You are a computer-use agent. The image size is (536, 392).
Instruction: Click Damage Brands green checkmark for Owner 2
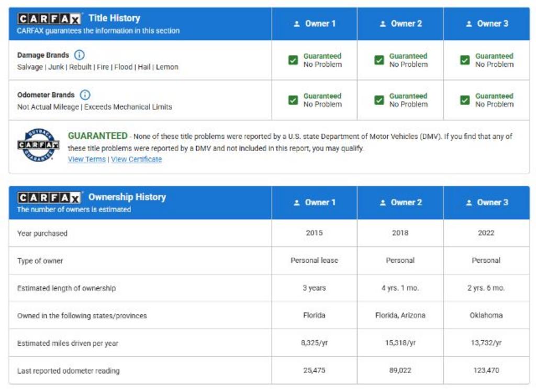(x=379, y=60)
